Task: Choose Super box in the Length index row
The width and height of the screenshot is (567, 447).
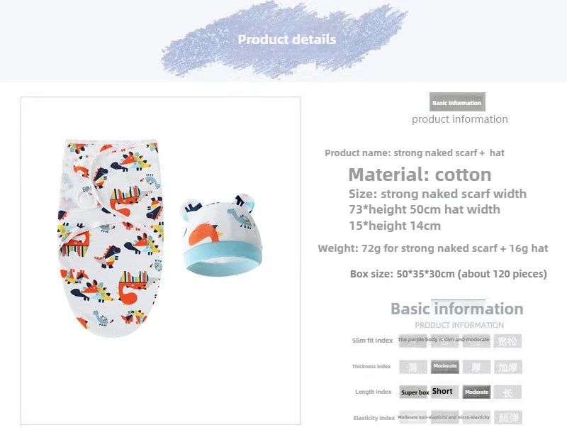Action: pos(415,392)
